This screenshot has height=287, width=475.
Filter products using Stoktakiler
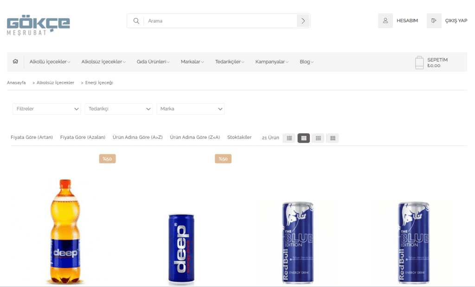[x=239, y=137]
